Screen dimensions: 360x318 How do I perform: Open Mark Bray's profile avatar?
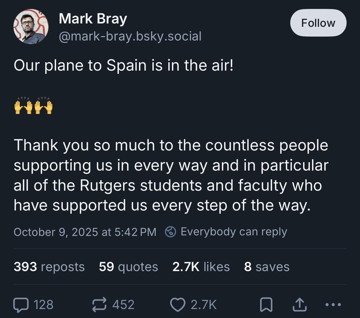(31, 27)
